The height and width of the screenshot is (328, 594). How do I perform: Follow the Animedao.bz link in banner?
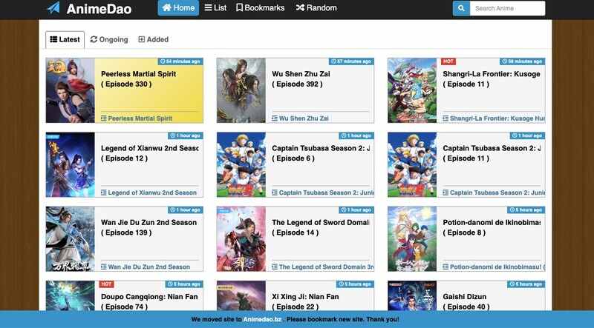[x=262, y=320]
